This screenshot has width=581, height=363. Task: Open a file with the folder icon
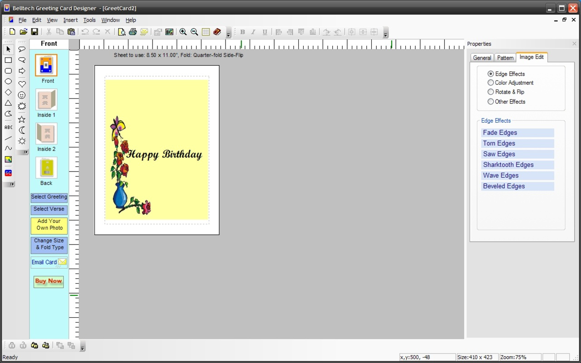23,32
